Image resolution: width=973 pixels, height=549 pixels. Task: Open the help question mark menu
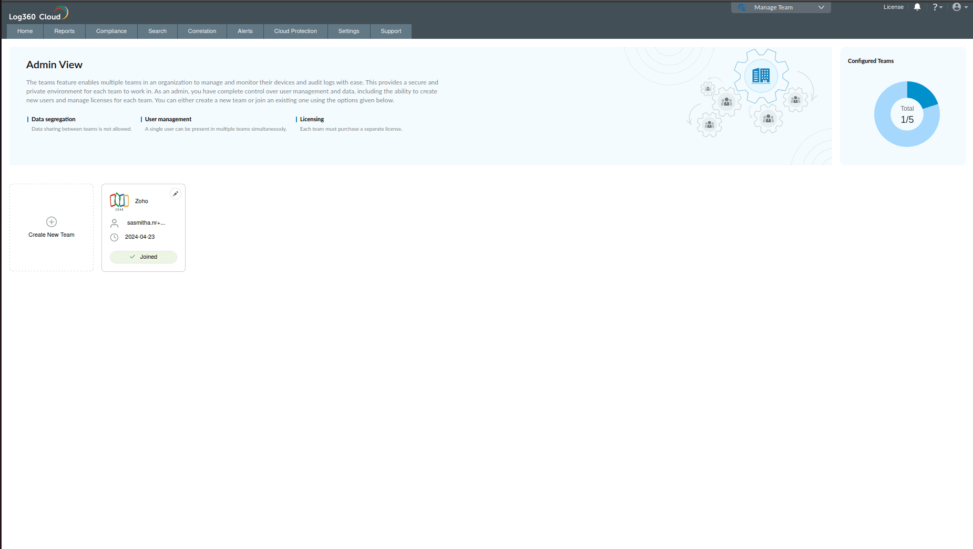click(937, 7)
